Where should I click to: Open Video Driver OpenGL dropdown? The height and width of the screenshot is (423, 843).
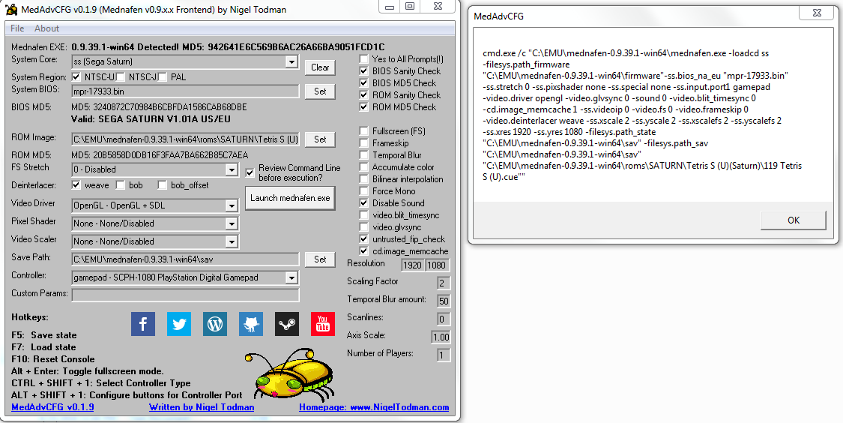point(155,205)
